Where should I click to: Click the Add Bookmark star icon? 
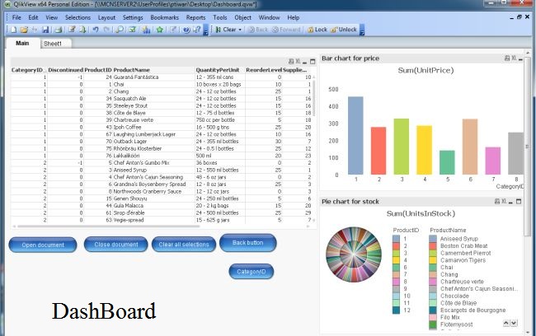[160, 30]
